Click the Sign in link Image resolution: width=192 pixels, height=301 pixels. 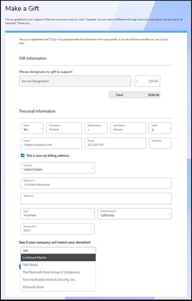pos(55,39)
